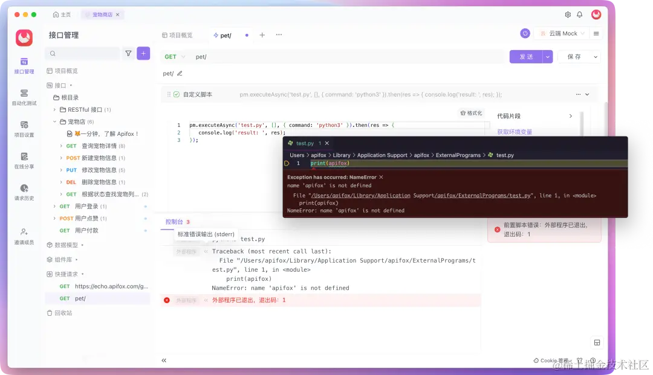Select the pet/ request tab
Viewport: 653px width, 375px height.
223,36
